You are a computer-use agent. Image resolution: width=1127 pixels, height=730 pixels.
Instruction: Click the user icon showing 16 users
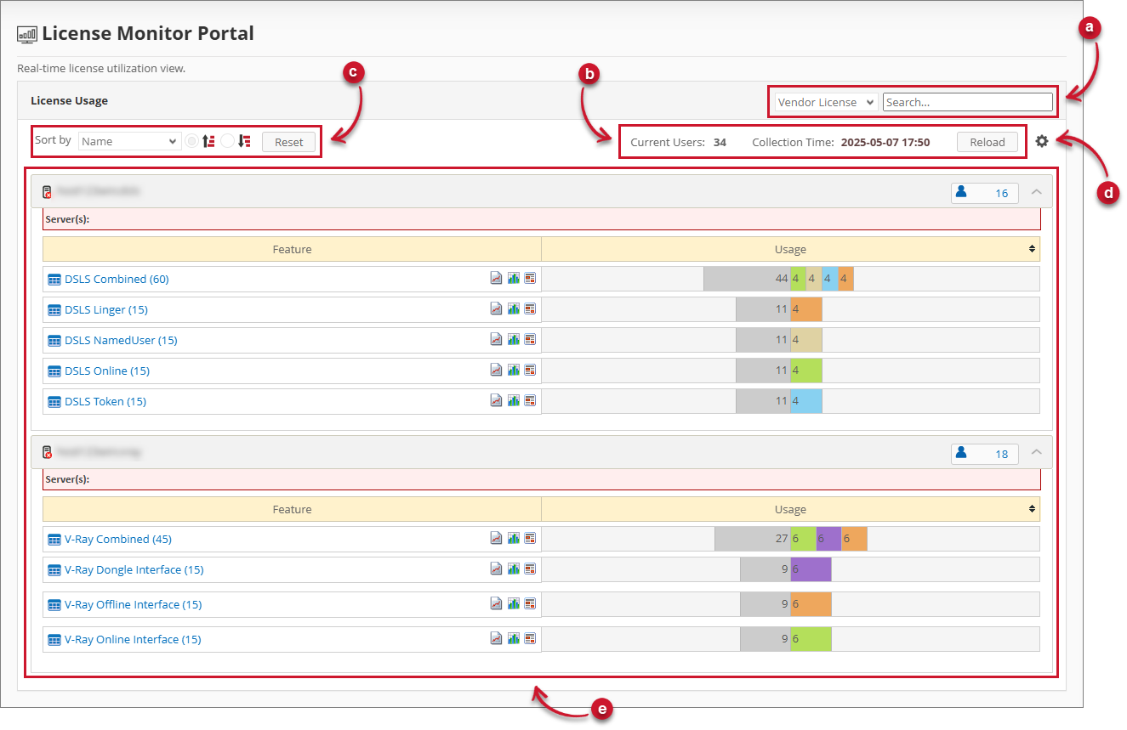[961, 192]
